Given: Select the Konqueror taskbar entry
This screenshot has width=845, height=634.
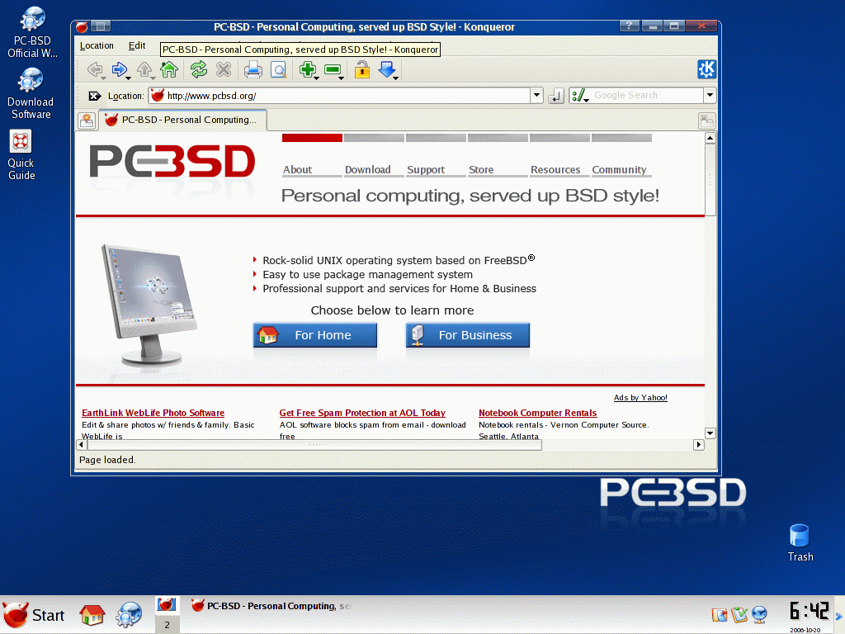Looking at the screenshot, I should [x=271, y=606].
